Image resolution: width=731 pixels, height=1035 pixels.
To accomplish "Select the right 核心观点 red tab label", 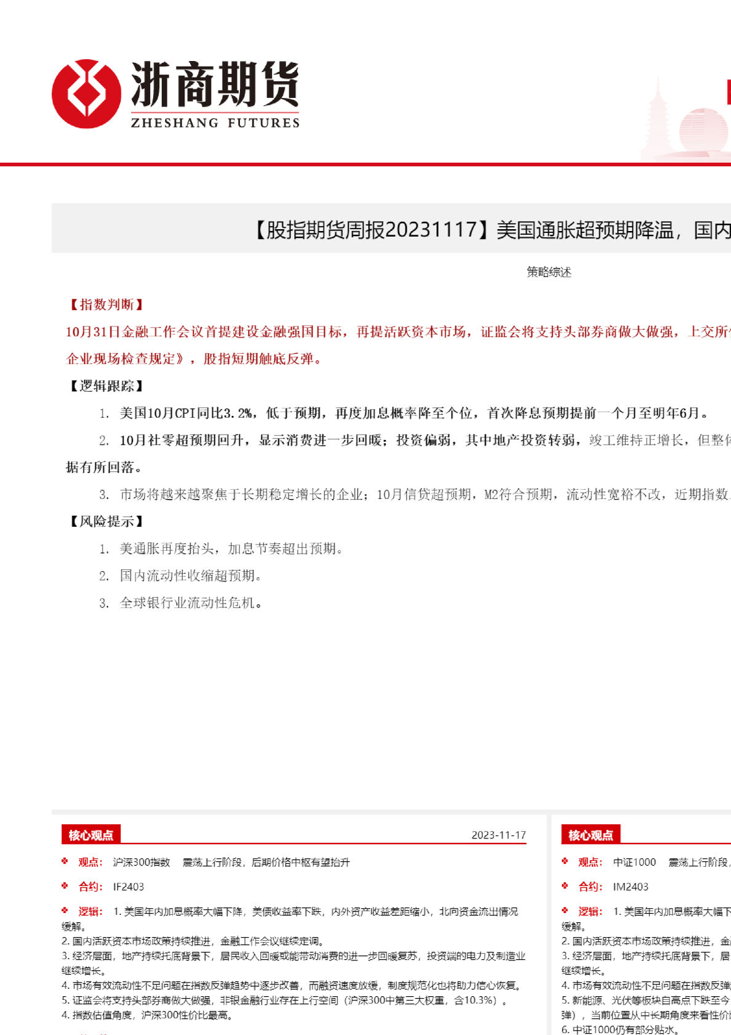I will pos(591,835).
